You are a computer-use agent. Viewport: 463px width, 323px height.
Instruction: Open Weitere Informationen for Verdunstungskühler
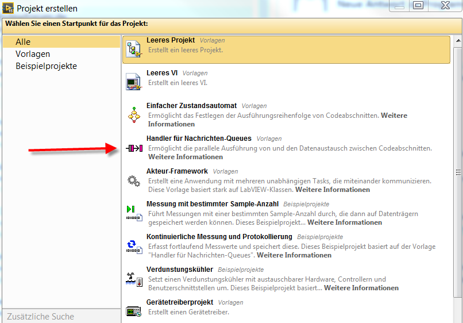361,288
